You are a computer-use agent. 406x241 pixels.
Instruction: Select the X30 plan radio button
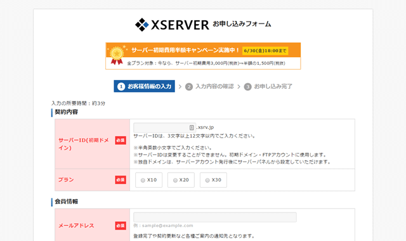[x=207, y=180]
